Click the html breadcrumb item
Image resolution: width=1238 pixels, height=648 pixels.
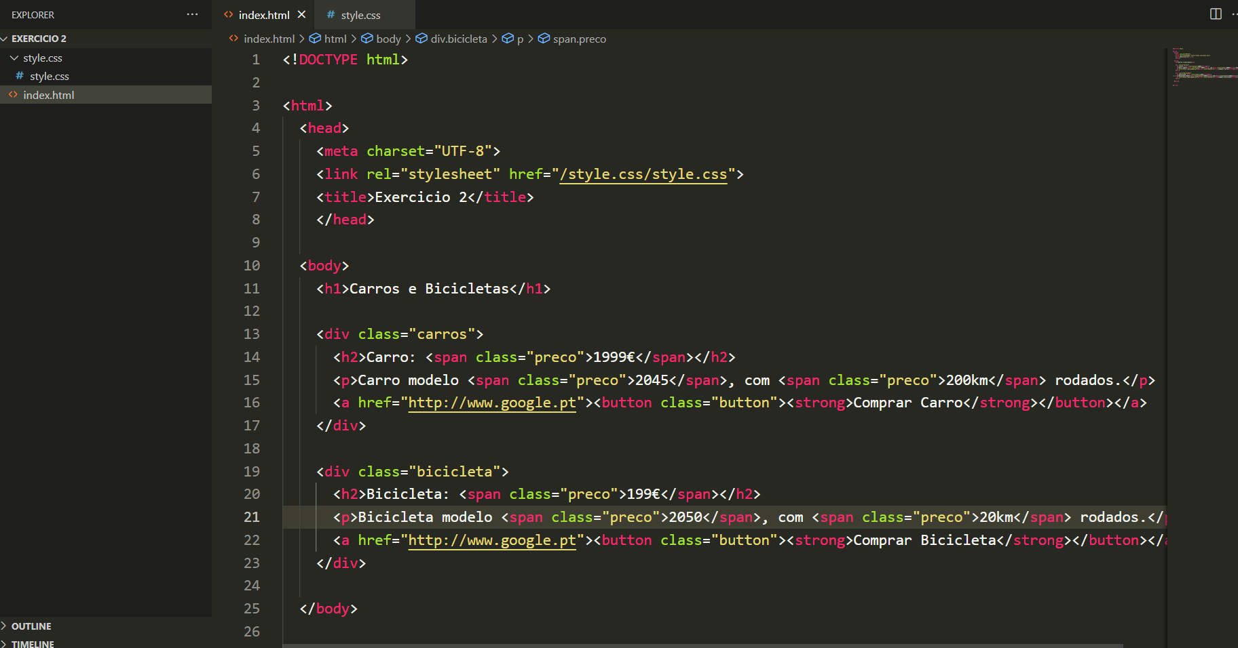pyautogui.click(x=335, y=39)
